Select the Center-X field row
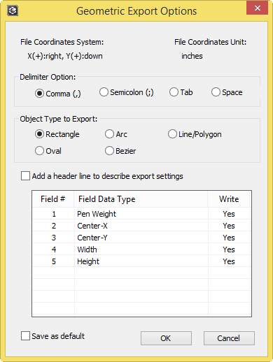This screenshot has height=362, width=273. [x=141, y=226]
